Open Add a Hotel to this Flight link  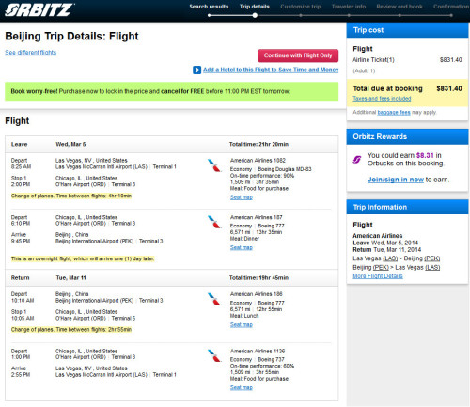point(271,70)
